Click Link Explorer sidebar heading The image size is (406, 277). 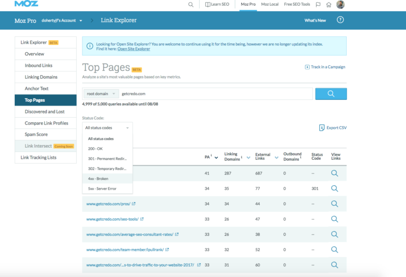(34, 42)
